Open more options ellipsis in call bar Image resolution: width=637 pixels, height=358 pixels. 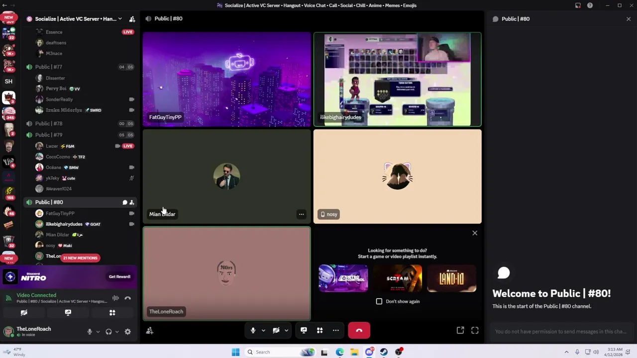click(x=336, y=330)
